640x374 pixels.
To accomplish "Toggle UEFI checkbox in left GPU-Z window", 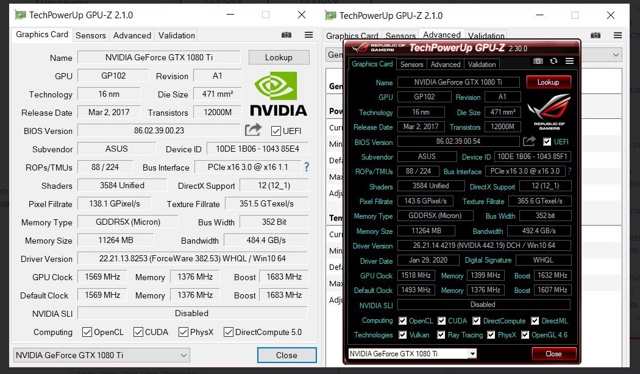I will click(276, 131).
